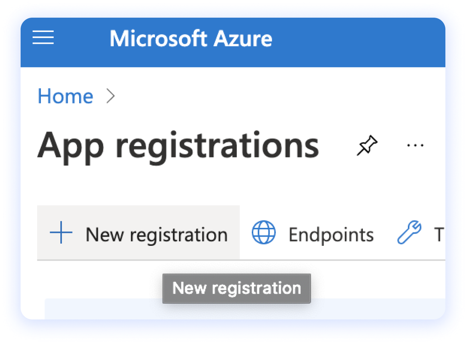Click the wrench troubleshooting icon

click(x=409, y=233)
